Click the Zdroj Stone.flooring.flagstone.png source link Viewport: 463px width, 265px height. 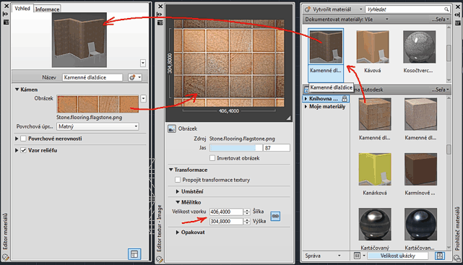(x=242, y=139)
